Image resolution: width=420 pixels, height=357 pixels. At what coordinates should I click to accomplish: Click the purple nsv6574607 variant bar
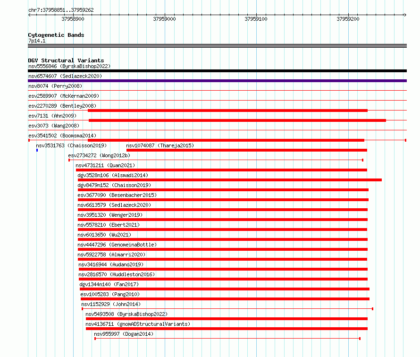point(217,81)
